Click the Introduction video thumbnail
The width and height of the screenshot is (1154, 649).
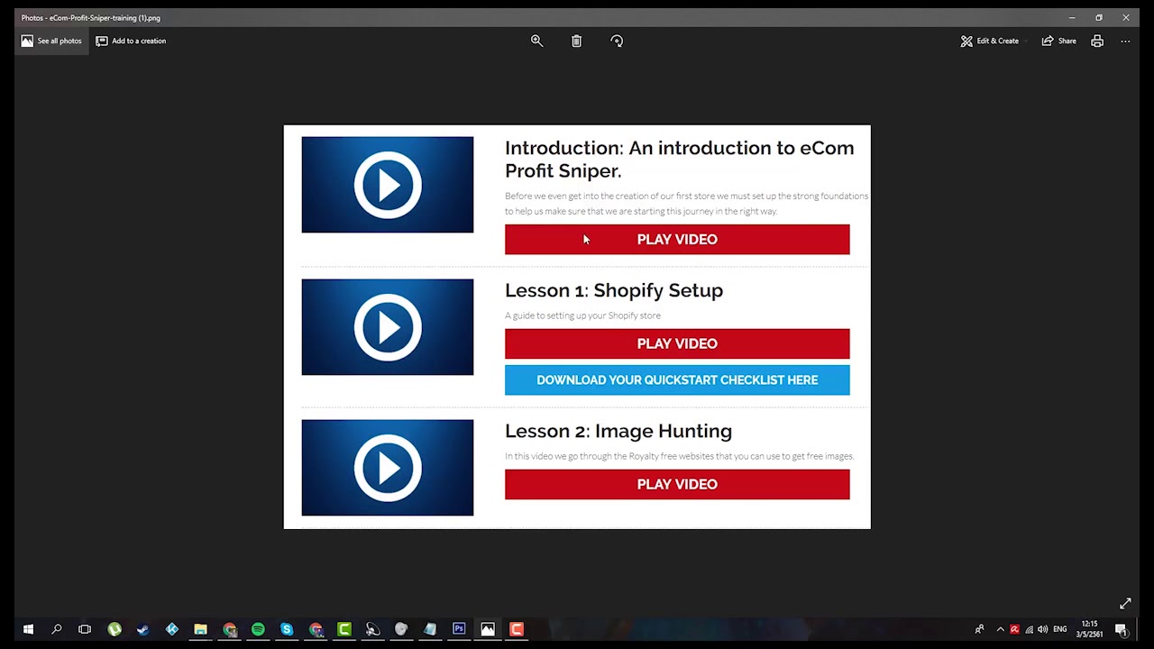click(x=388, y=185)
